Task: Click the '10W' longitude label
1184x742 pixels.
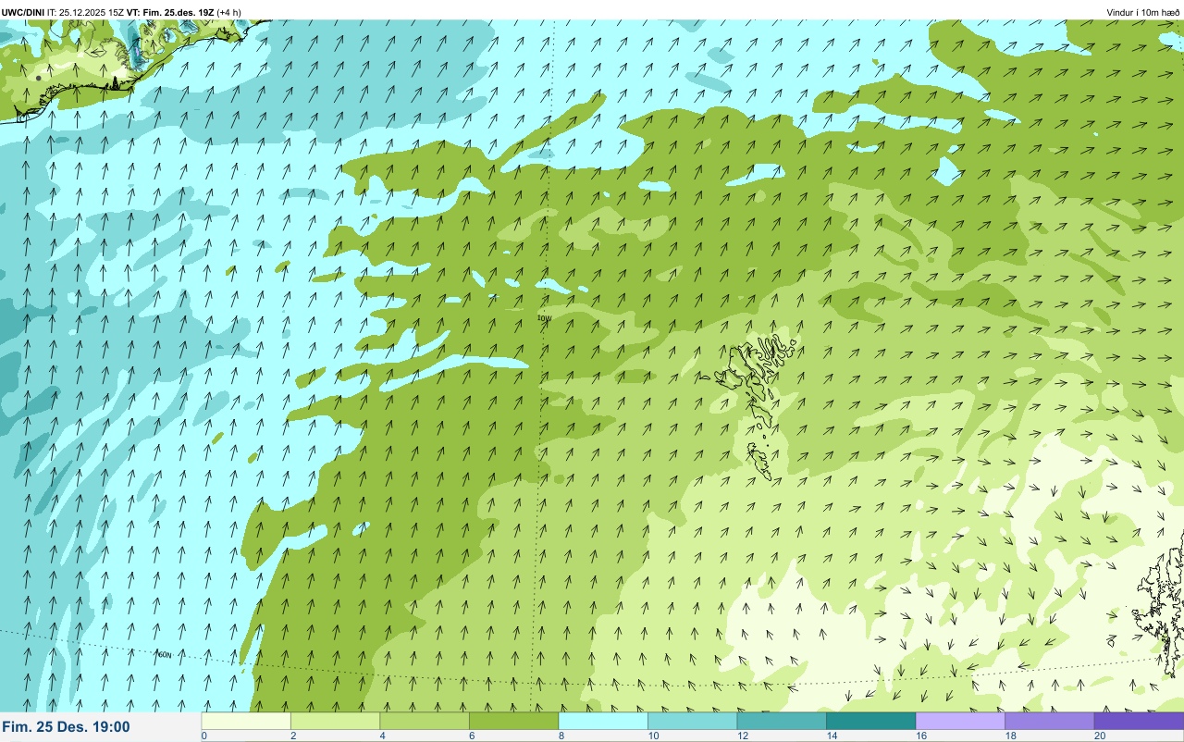Action: (544, 318)
